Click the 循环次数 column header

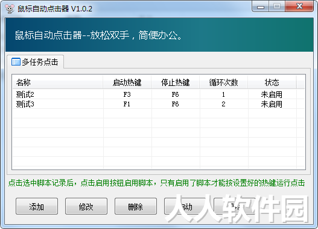coord(223,82)
